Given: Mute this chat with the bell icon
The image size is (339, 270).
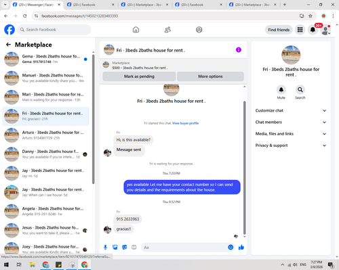Looking at the screenshot, I should (281, 90).
